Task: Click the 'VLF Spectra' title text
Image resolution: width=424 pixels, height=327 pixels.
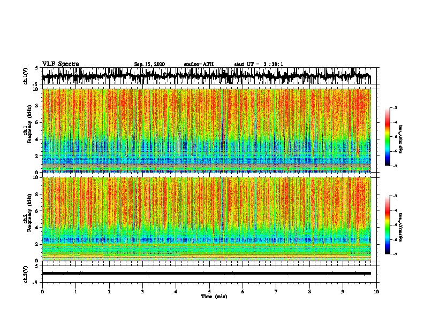Action: point(60,64)
